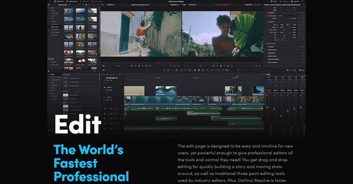Image resolution: width=353 pixels, height=184 pixels.
Task: Switch to the File tab in Inspector
Action: [294, 8]
